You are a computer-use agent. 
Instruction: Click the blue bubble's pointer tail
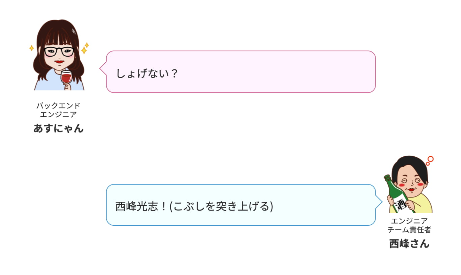click(x=379, y=202)
